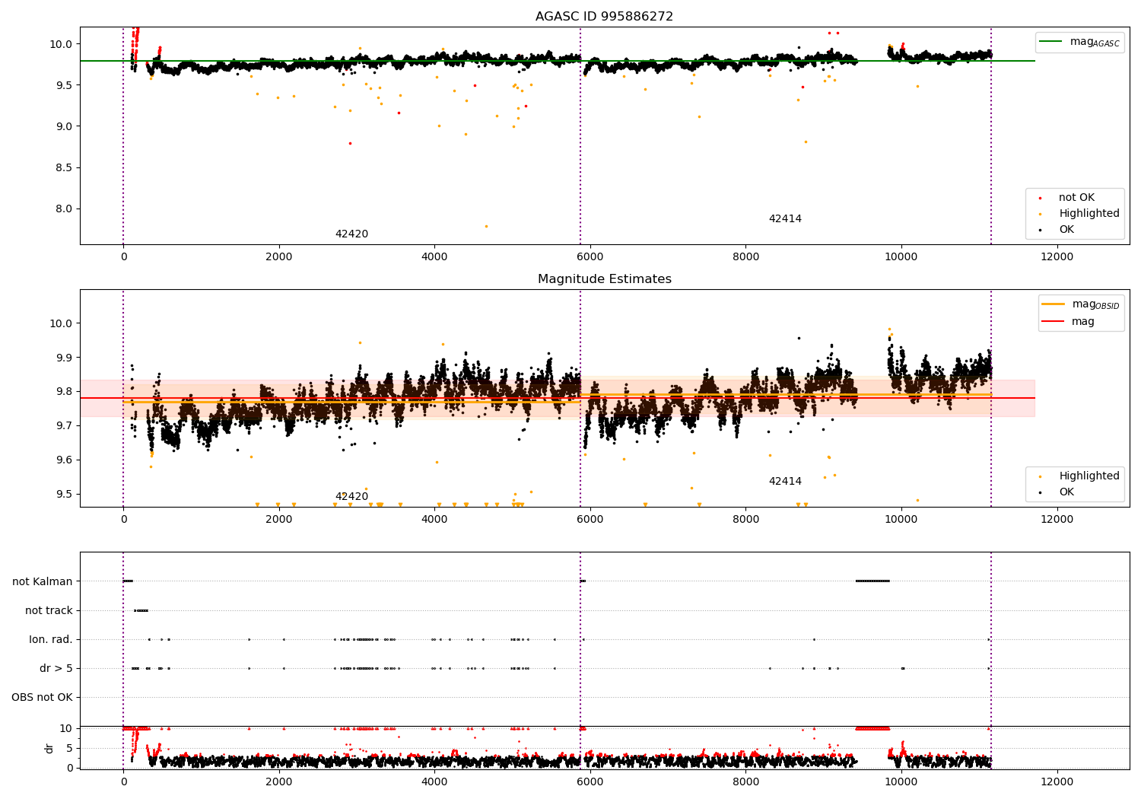Click the 42414 annotation in the top plot
This screenshot has width=1141, height=799.
coord(785,219)
